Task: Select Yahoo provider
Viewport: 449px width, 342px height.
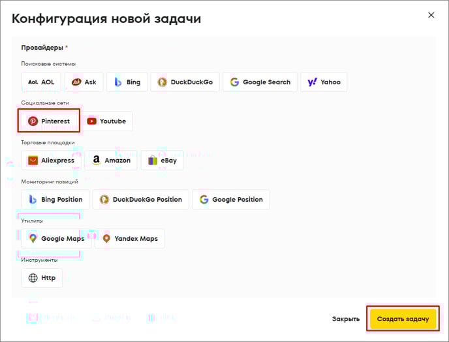Action: (324, 82)
